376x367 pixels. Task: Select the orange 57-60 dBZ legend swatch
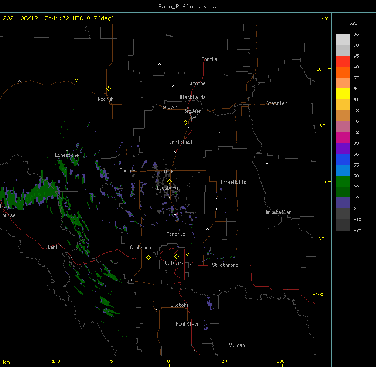pyautogui.click(x=343, y=72)
